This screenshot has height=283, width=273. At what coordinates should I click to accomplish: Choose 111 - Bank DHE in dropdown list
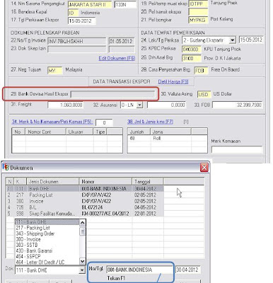(x=47, y=222)
